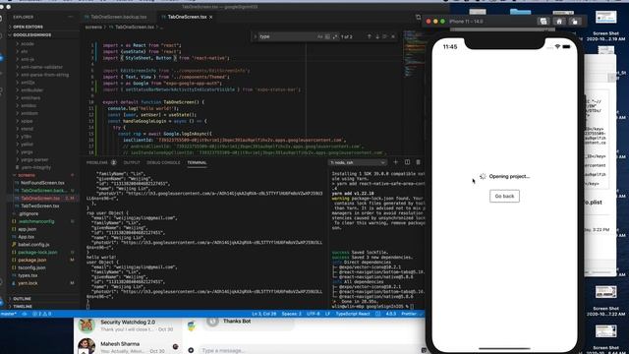Open Explorer more actions ellipsis

pyautogui.click(x=71, y=17)
